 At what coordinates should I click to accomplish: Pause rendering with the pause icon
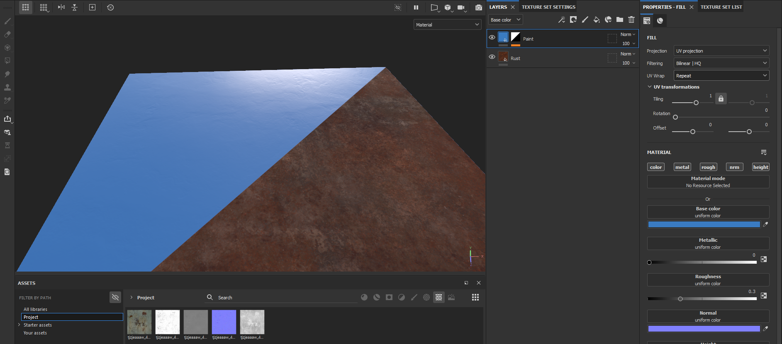(416, 7)
